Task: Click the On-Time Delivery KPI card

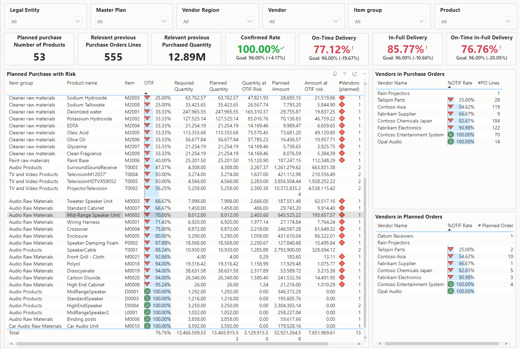Action: point(334,49)
